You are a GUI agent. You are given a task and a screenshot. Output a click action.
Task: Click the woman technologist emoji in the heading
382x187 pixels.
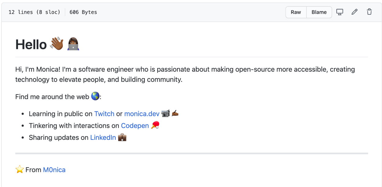pyautogui.click(x=73, y=44)
